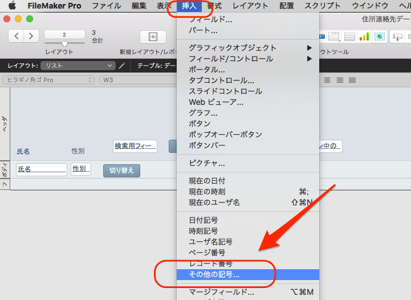Click the center text alignment icon
This screenshot has width=411, height=300.
click(x=327, y=80)
